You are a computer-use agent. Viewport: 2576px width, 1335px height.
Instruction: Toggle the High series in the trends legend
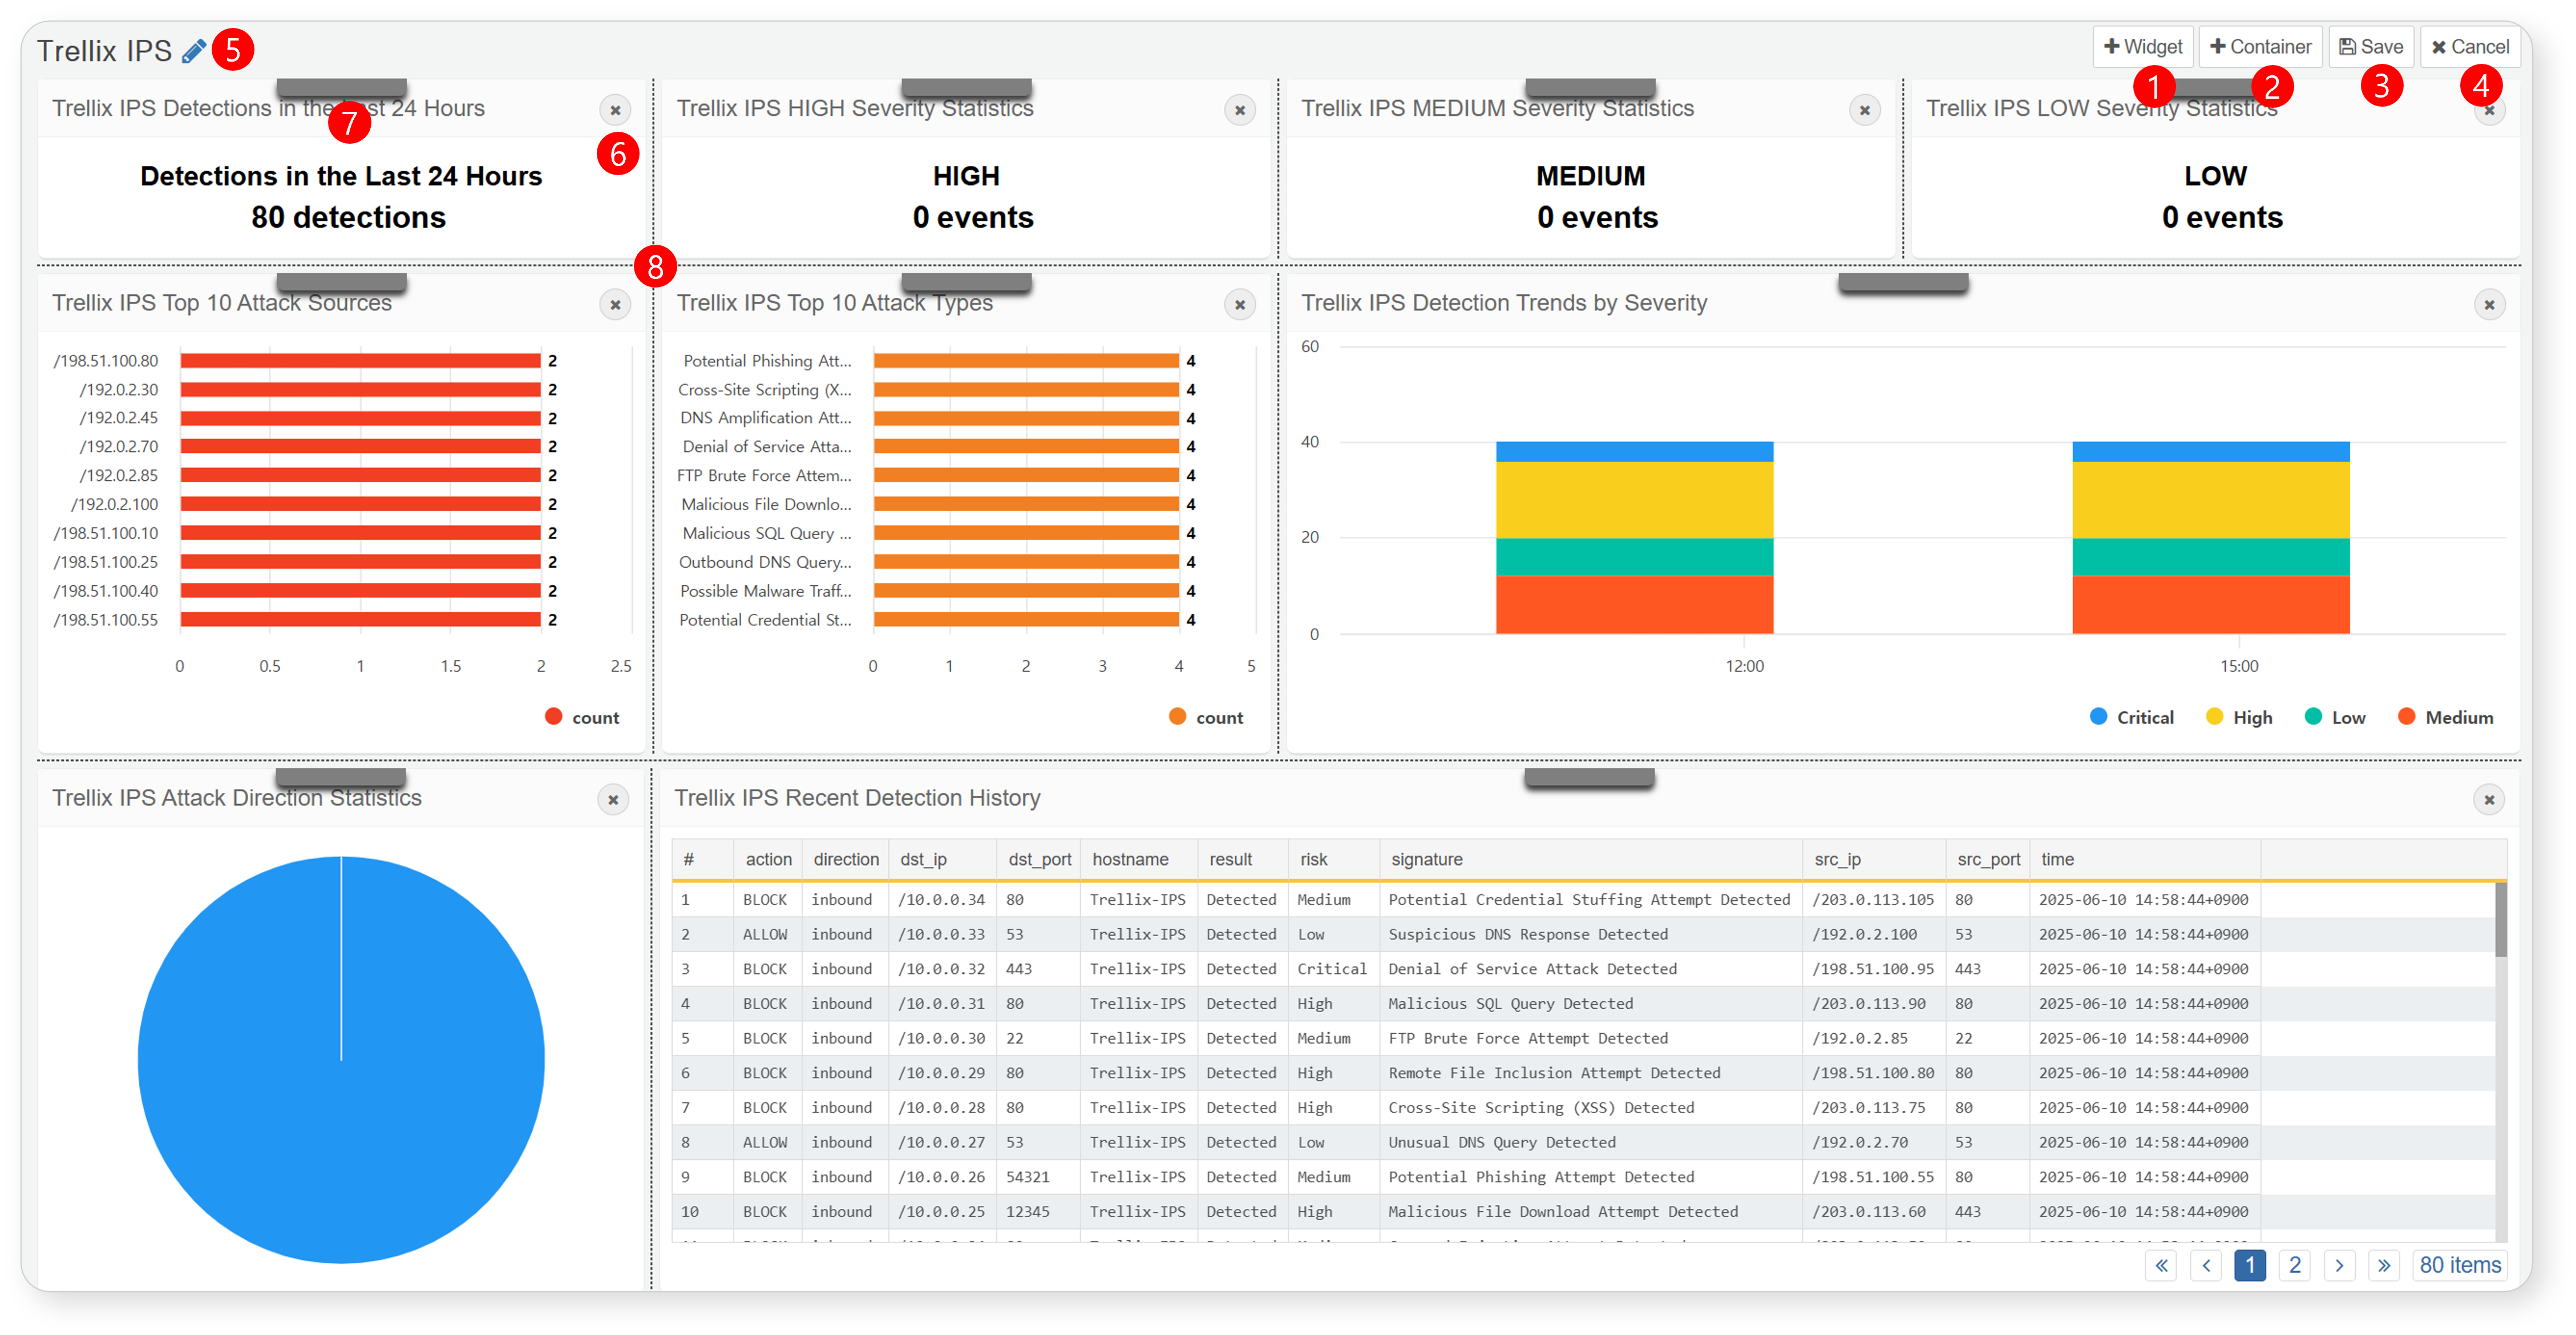tap(2239, 717)
